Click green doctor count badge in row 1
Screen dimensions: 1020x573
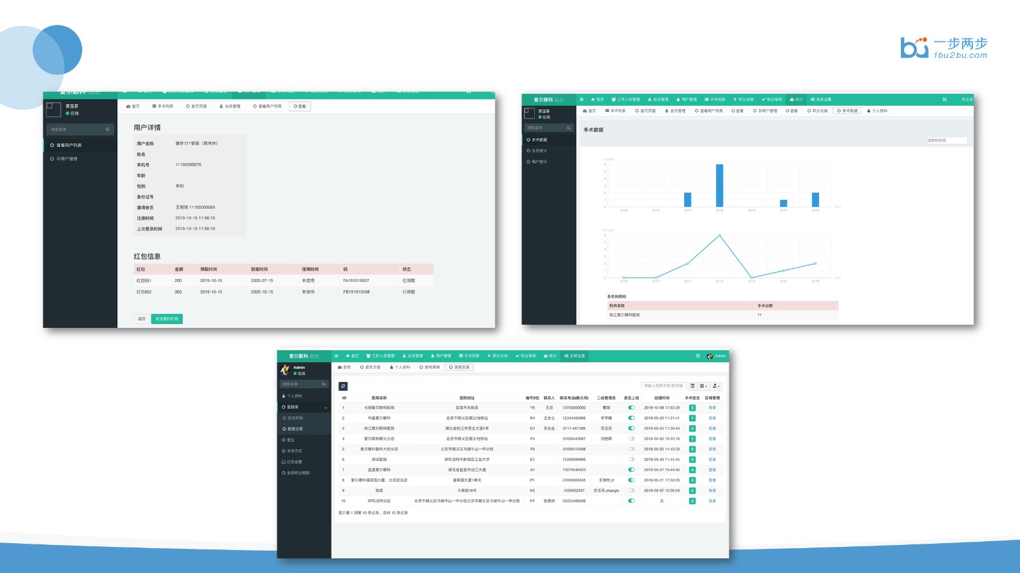point(692,407)
